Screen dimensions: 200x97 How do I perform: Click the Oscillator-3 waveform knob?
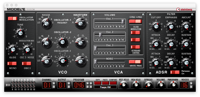[80, 61]
